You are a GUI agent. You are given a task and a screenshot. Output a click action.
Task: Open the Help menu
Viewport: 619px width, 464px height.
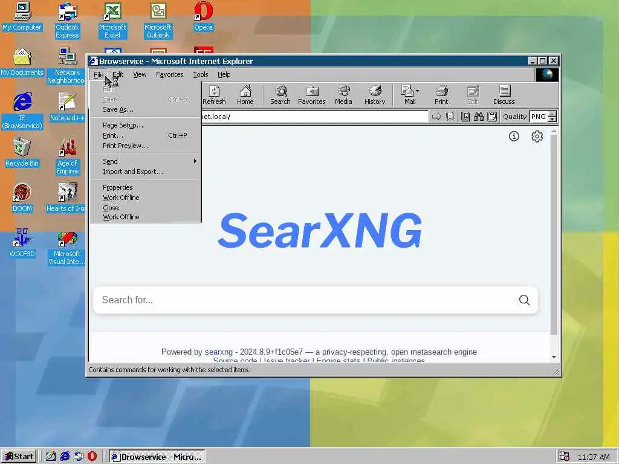pos(224,74)
